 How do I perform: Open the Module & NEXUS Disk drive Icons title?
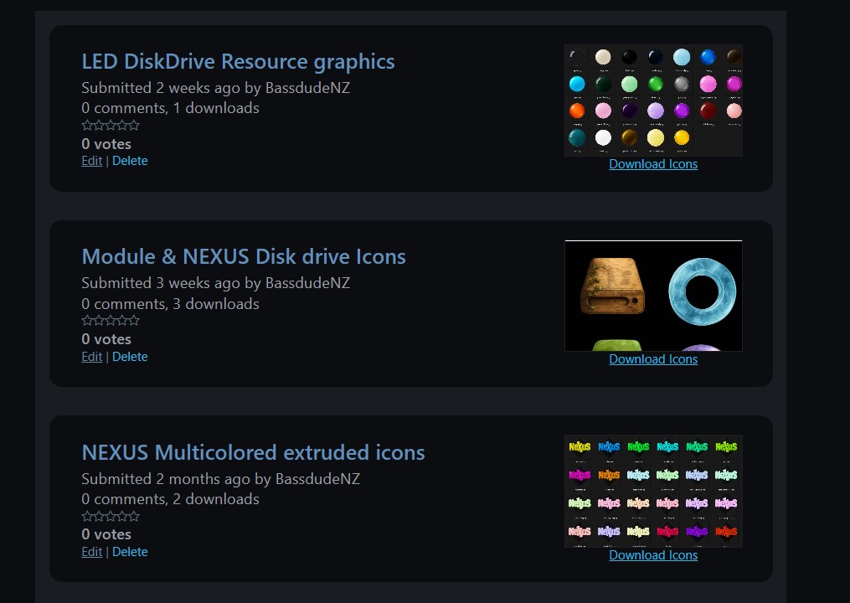pyautogui.click(x=243, y=257)
